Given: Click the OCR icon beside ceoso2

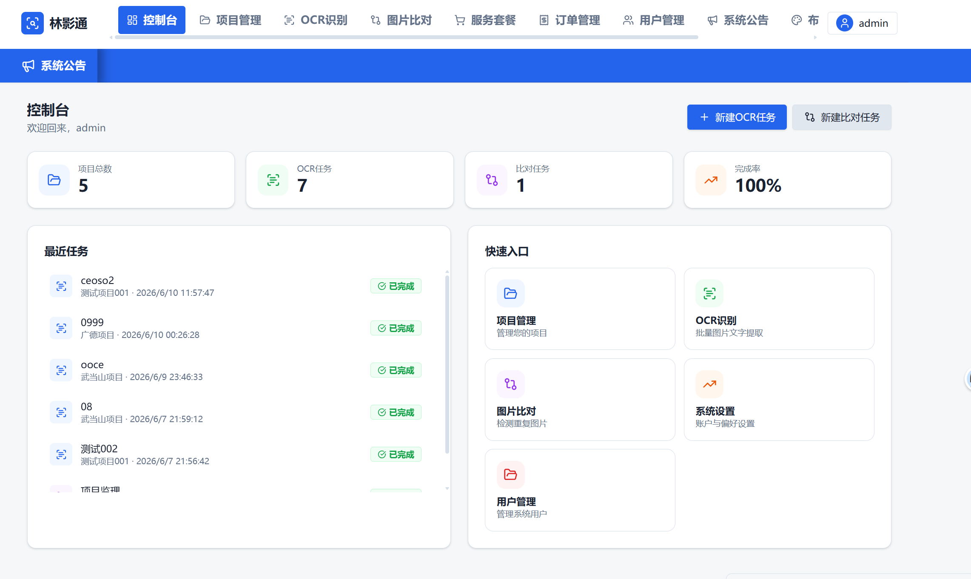Looking at the screenshot, I should click(61, 286).
